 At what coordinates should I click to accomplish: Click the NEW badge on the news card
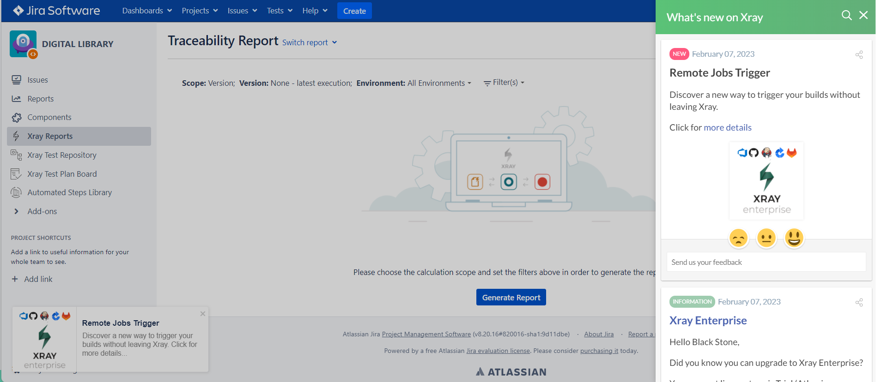pos(679,54)
